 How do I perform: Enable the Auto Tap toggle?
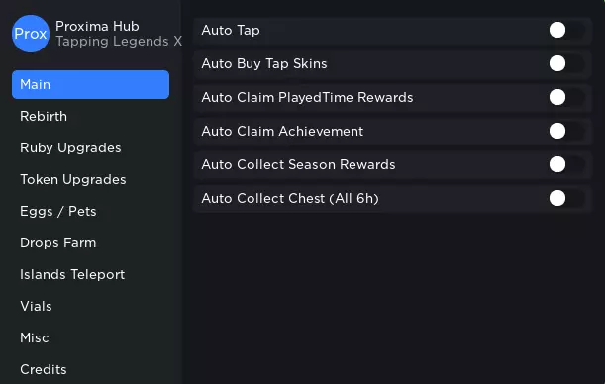coord(566,30)
